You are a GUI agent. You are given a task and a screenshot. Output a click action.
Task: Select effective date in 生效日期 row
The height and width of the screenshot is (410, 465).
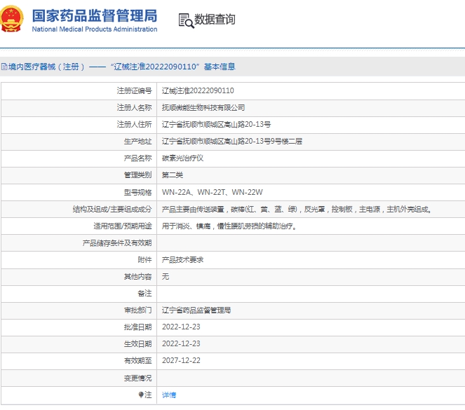tap(181, 343)
